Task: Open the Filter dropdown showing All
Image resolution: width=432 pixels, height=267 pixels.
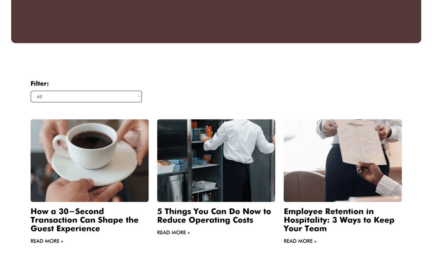Action: (86, 97)
